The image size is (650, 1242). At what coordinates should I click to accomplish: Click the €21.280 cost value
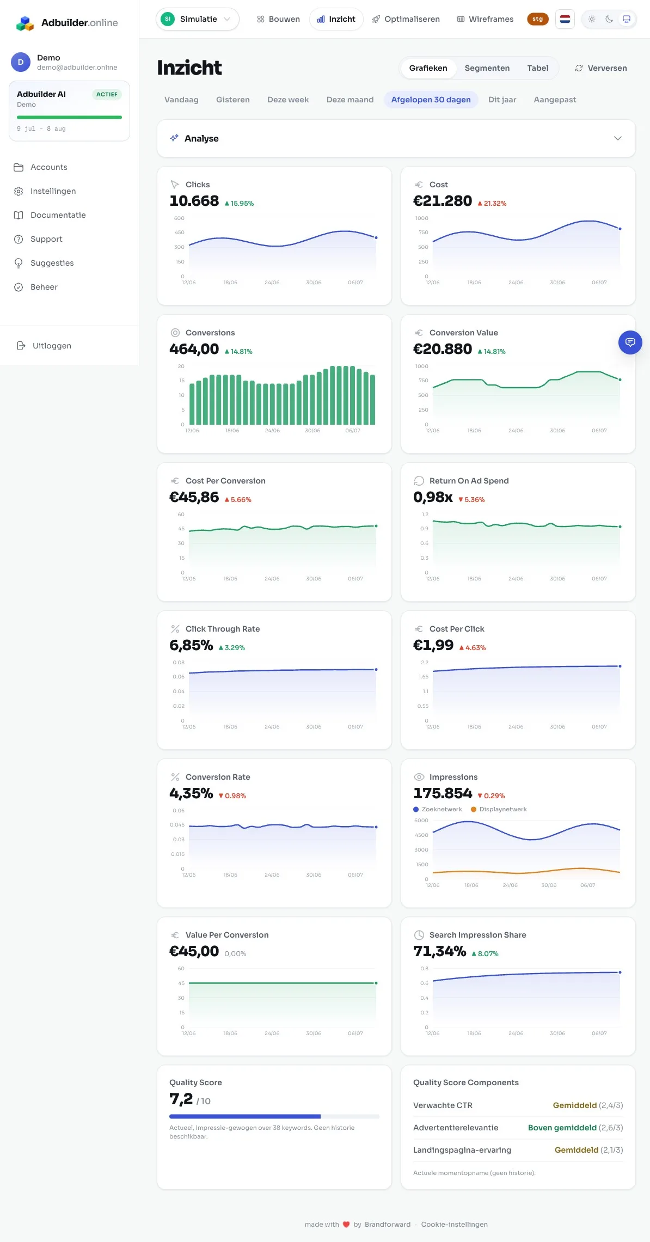443,201
